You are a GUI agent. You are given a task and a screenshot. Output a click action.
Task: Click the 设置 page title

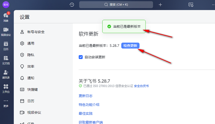(x=25, y=17)
